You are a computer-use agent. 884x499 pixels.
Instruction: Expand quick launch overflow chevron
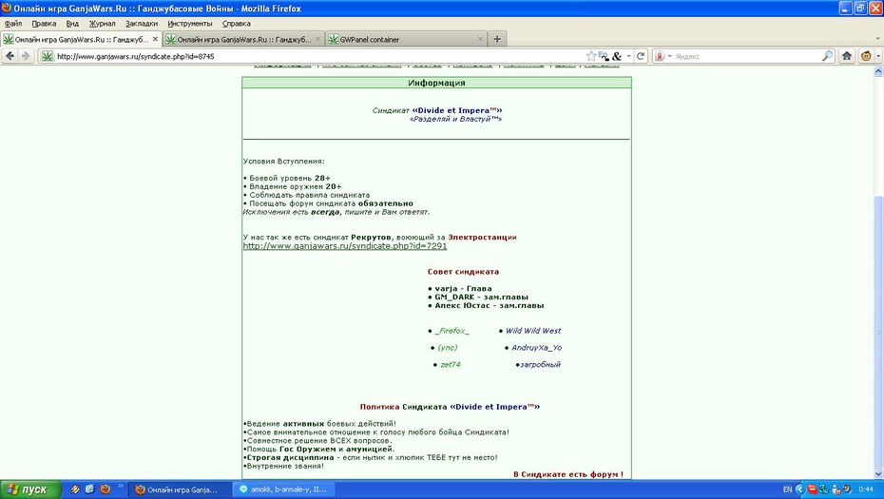click(x=120, y=486)
